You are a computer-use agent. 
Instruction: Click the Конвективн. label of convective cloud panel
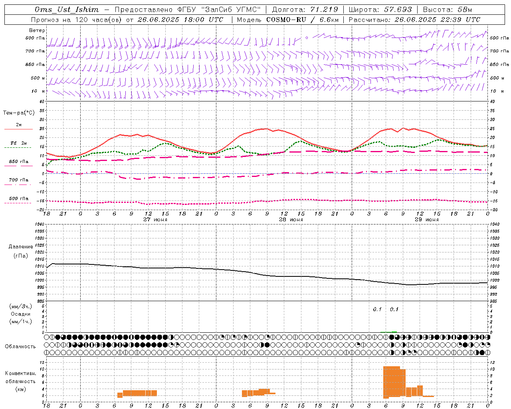pyautogui.click(x=21, y=373)
